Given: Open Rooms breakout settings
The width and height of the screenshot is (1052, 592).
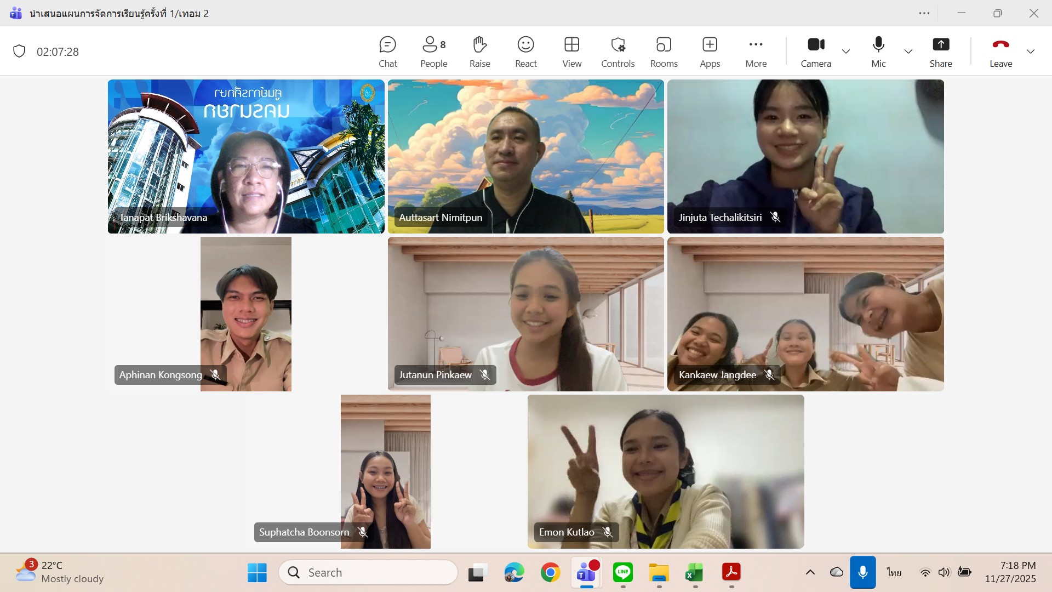Looking at the screenshot, I should coord(664,52).
